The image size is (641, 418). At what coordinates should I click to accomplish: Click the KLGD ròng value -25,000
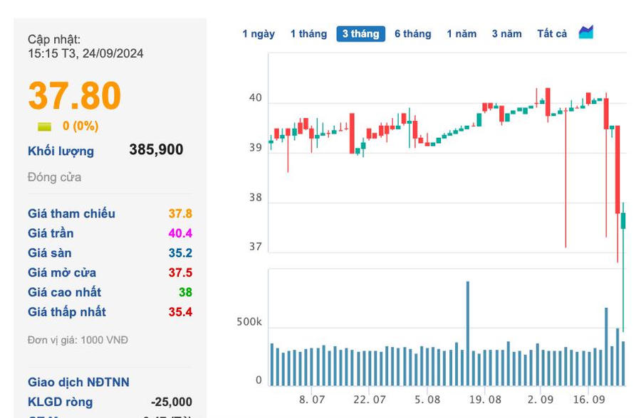click(x=171, y=402)
